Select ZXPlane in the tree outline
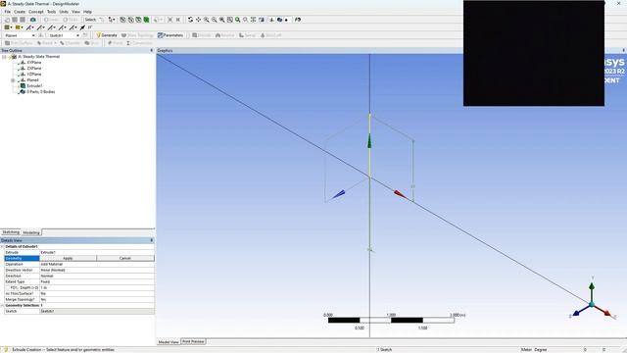Screen dimensions: 627x353 point(34,69)
